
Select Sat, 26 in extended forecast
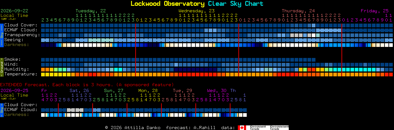[79, 90]
